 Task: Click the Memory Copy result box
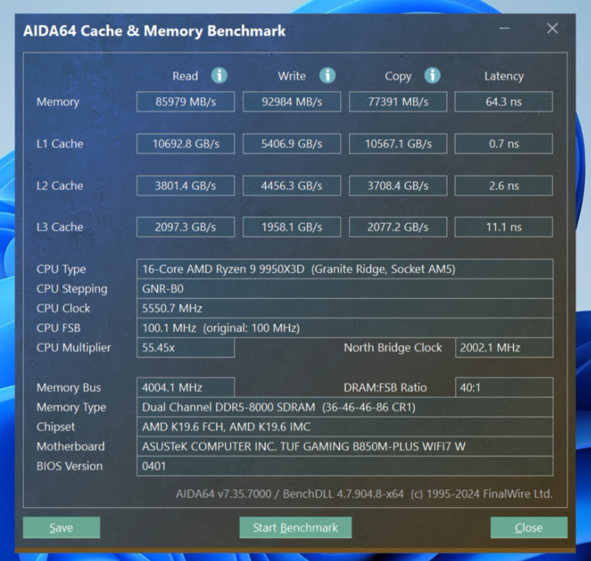pyautogui.click(x=398, y=102)
